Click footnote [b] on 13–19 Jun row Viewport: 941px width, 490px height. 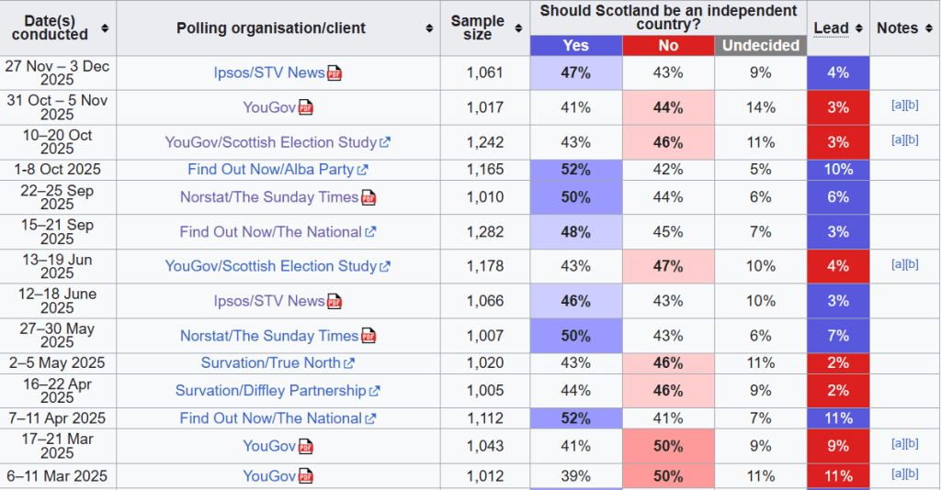click(x=912, y=264)
